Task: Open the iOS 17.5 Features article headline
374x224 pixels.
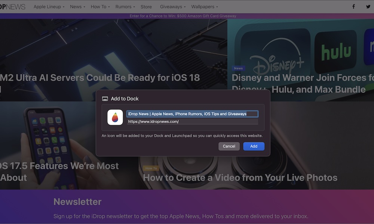Action: pyautogui.click(x=59, y=172)
